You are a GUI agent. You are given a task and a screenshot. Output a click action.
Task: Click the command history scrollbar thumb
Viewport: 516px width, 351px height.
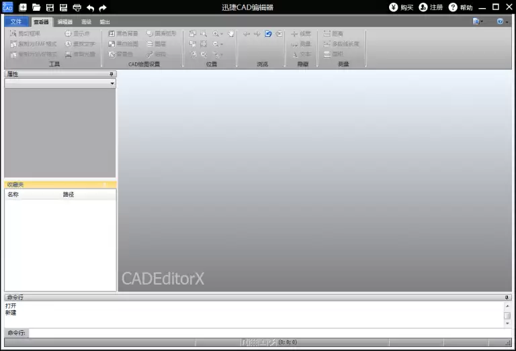(507, 315)
